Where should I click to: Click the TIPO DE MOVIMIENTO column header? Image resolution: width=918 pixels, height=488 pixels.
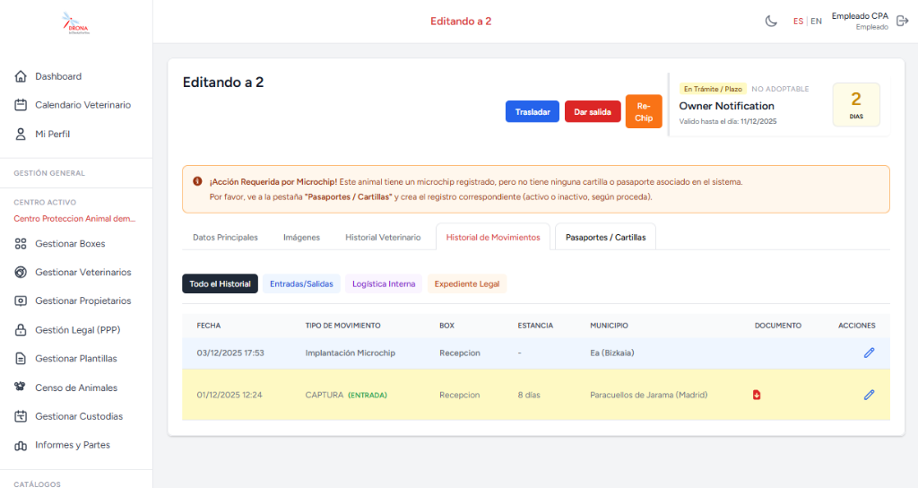click(x=342, y=326)
